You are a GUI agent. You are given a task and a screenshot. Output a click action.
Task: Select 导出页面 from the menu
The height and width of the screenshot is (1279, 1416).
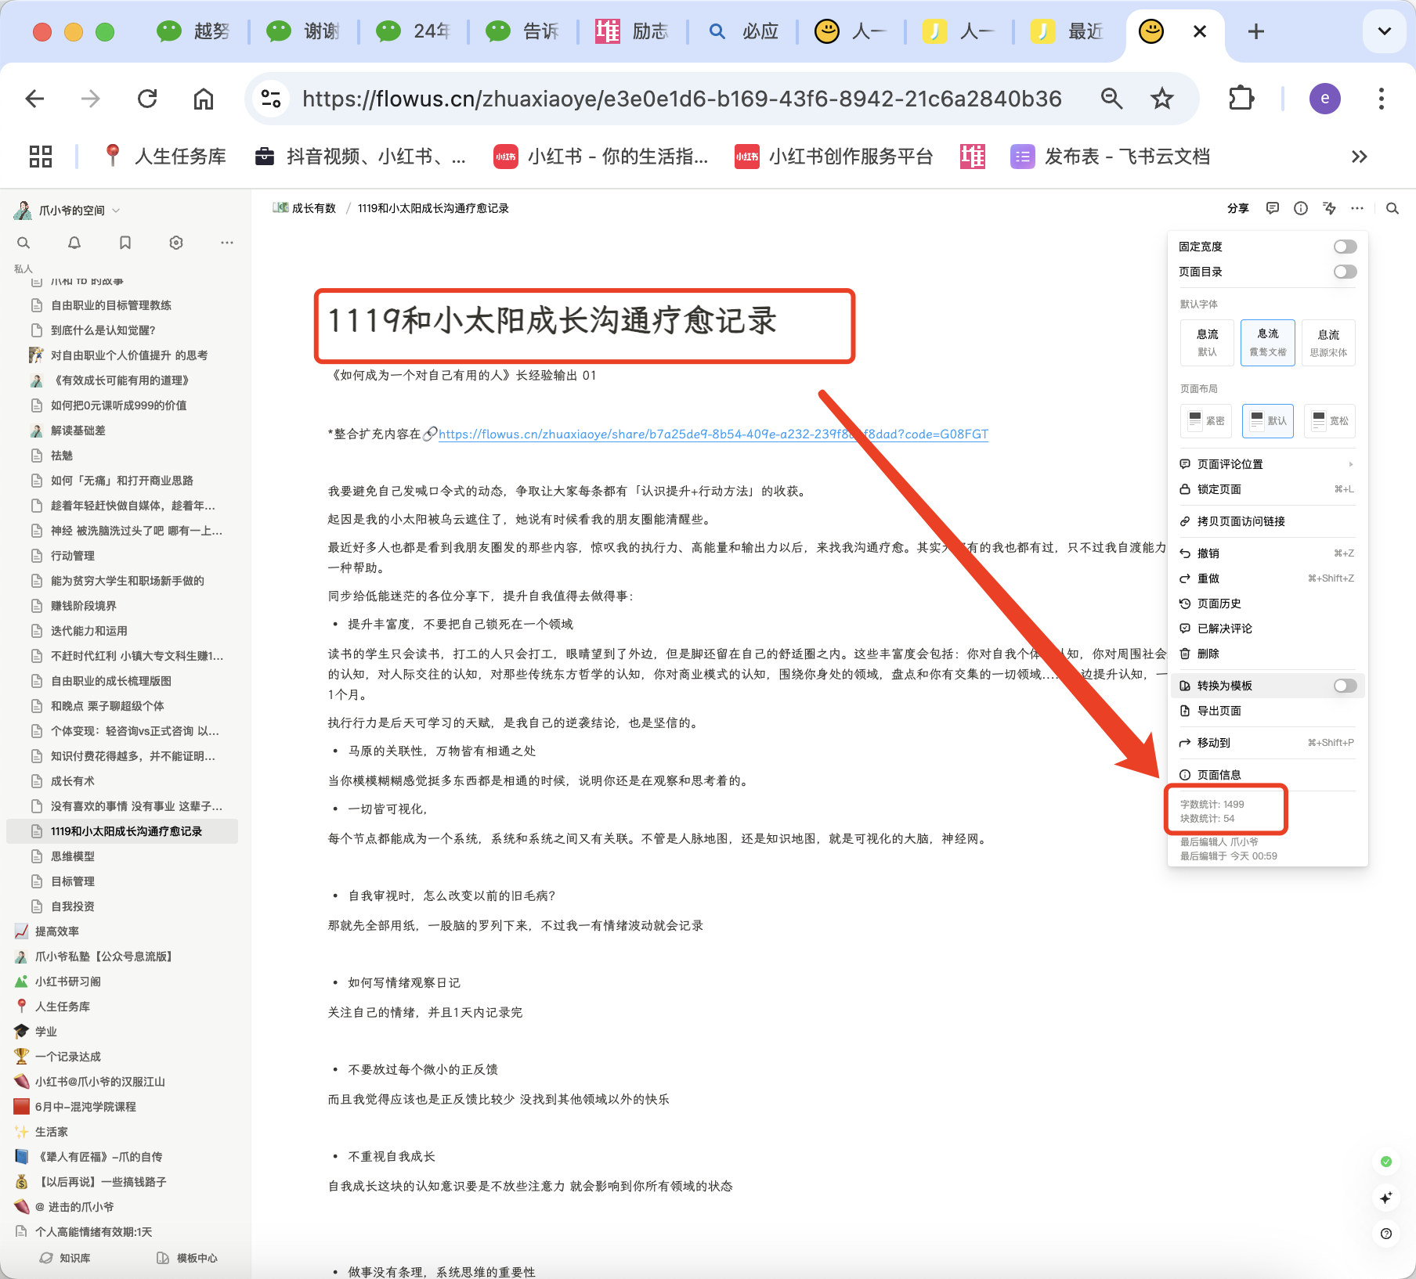pyautogui.click(x=1219, y=711)
